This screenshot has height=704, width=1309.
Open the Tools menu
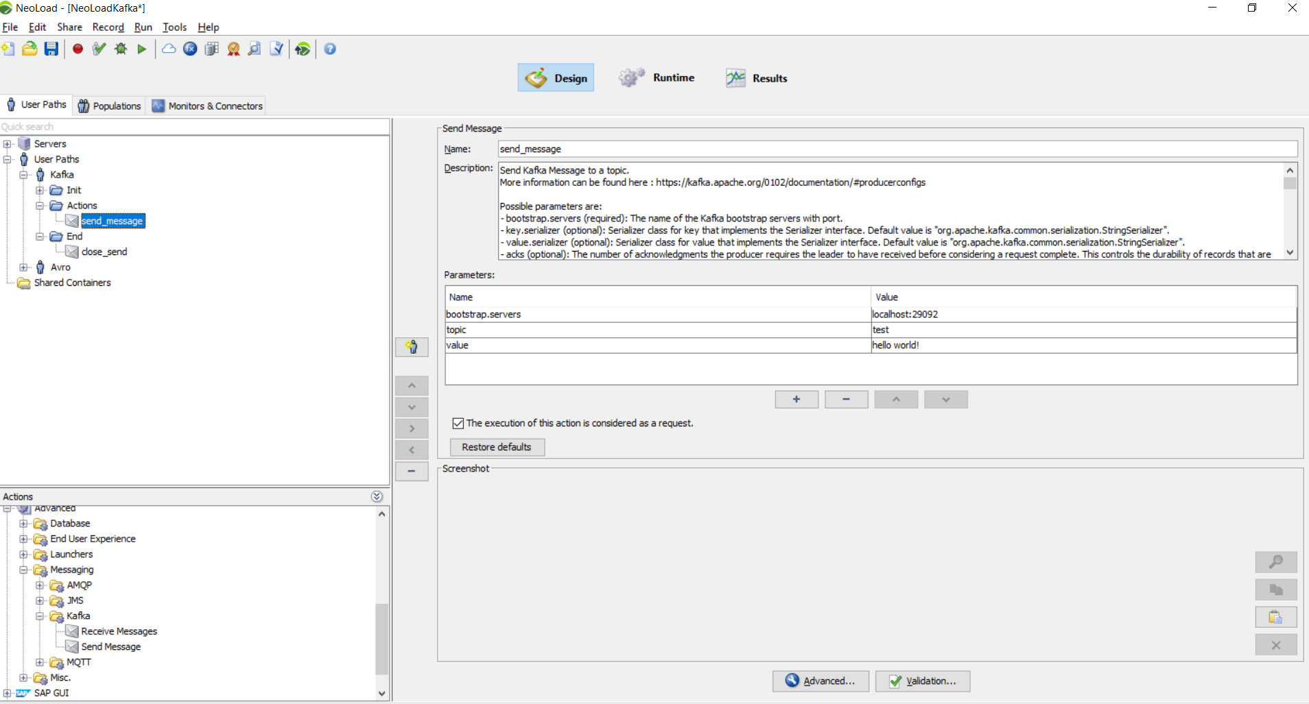(175, 27)
